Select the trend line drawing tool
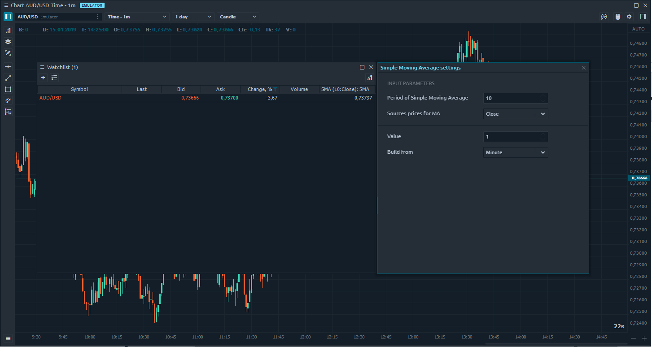 pyautogui.click(x=8, y=78)
